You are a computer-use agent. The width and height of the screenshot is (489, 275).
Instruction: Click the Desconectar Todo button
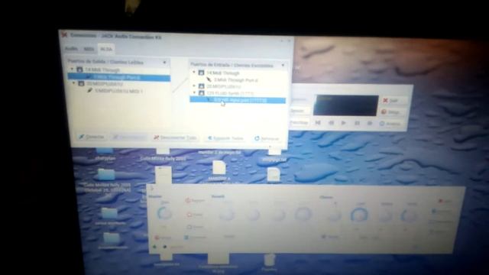pyautogui.click(x=175, y=137)
